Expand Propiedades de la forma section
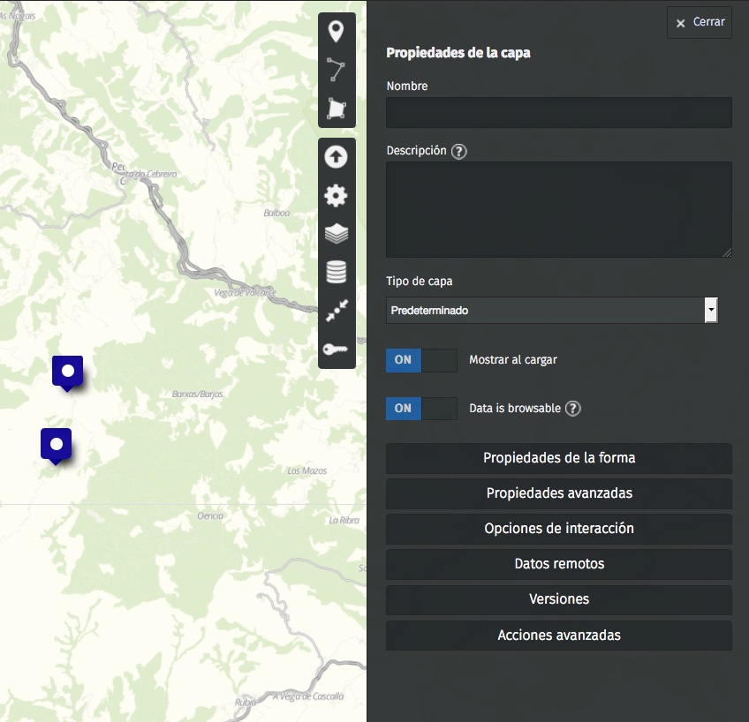This screenshot has width=749, height=722. [x=558, y=458]
